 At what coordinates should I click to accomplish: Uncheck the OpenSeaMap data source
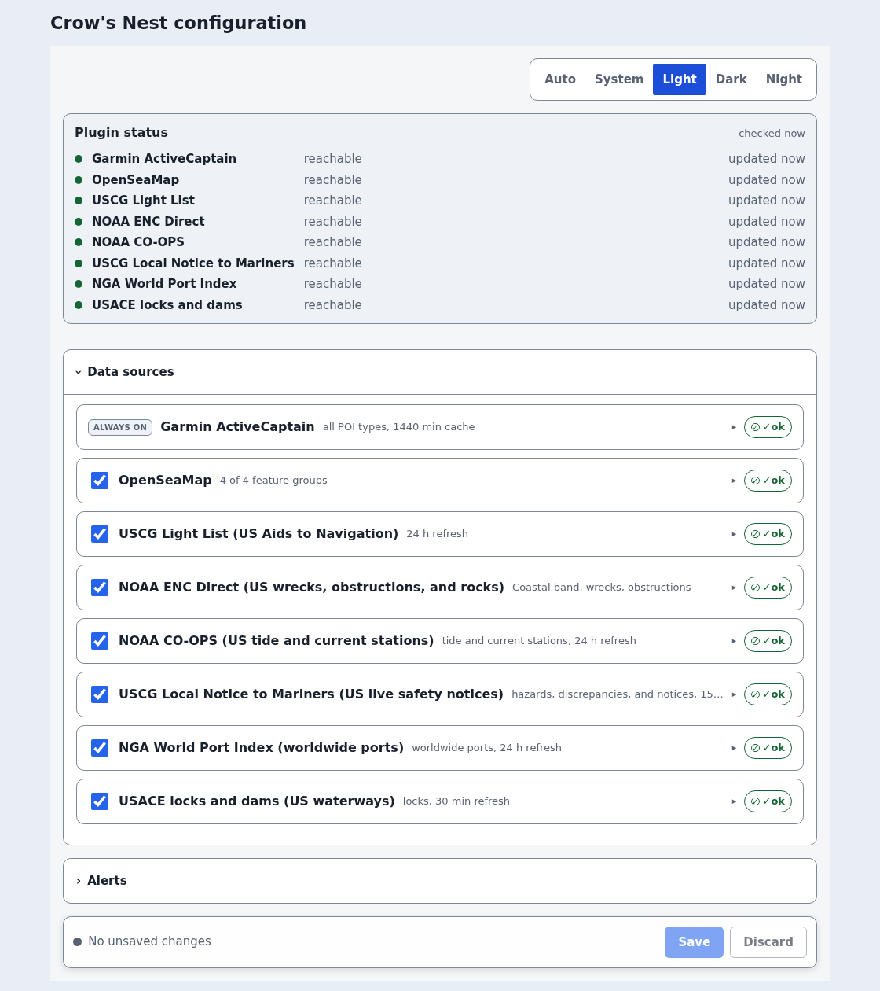tap(100, 481)
